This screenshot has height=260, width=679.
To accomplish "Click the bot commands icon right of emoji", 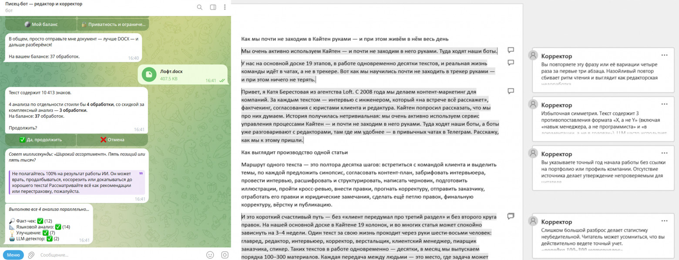I will point(225,255).
